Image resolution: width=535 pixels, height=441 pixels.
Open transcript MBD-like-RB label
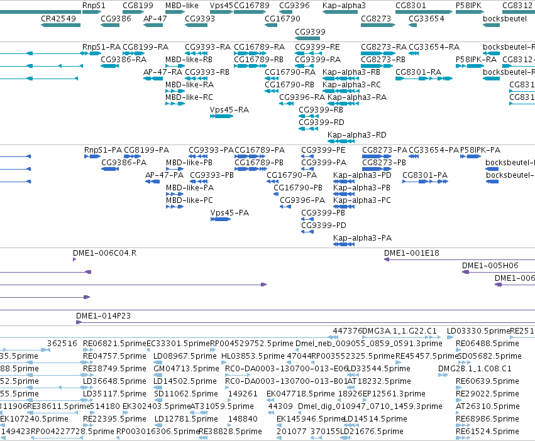(x=189, y=59)
